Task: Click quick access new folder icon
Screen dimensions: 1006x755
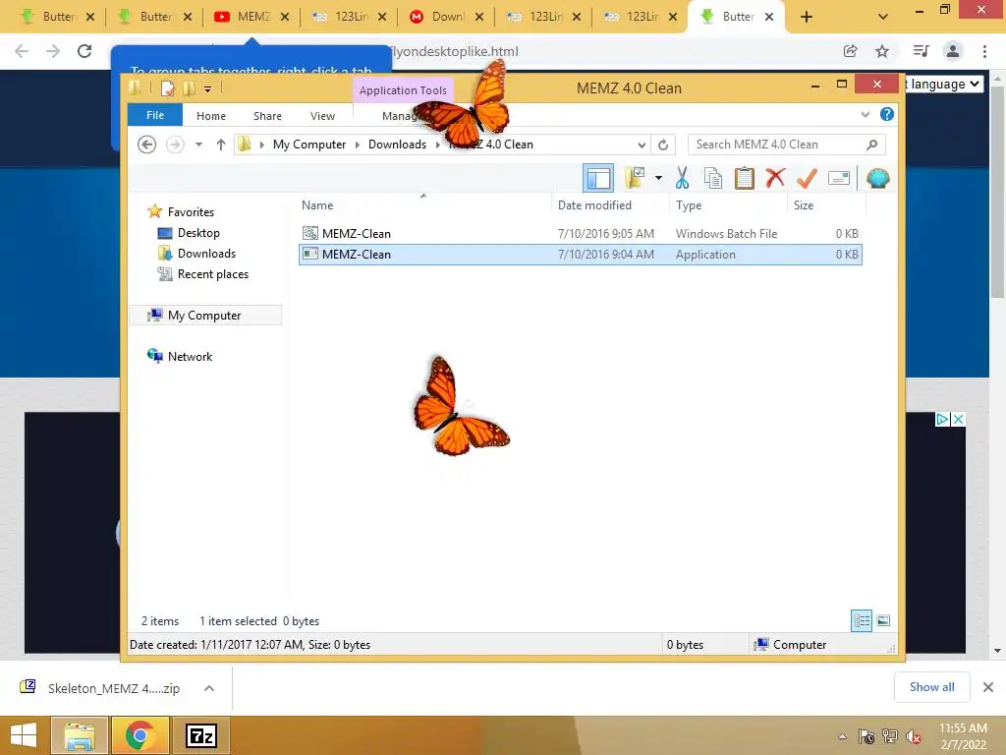Action: pyautogui.click(x=189, y=88)
